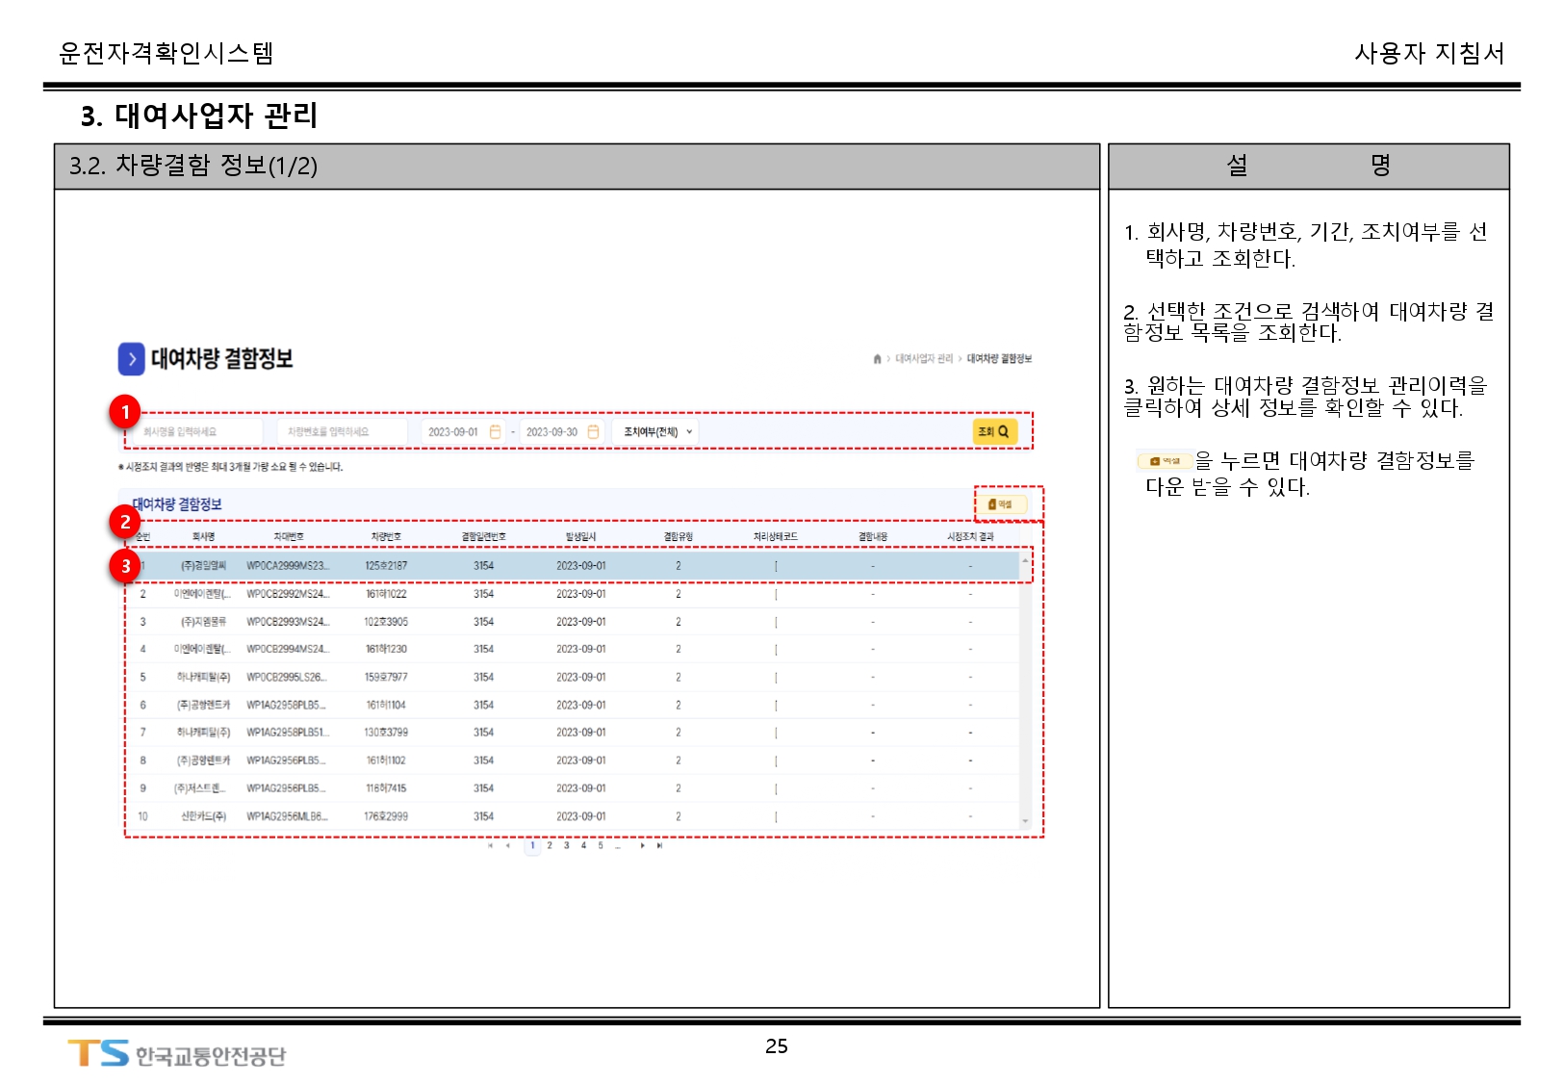Select page 5 in the pagination
The image size is (1564, 1083).
(601, 846)
